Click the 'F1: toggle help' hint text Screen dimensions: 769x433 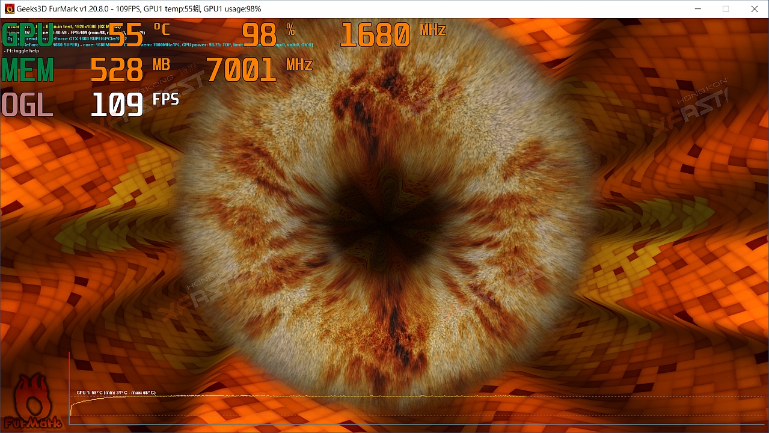21,51
